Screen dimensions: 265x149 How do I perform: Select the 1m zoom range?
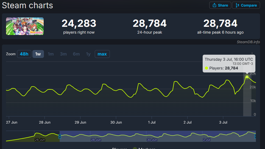[x=51, y=54]
